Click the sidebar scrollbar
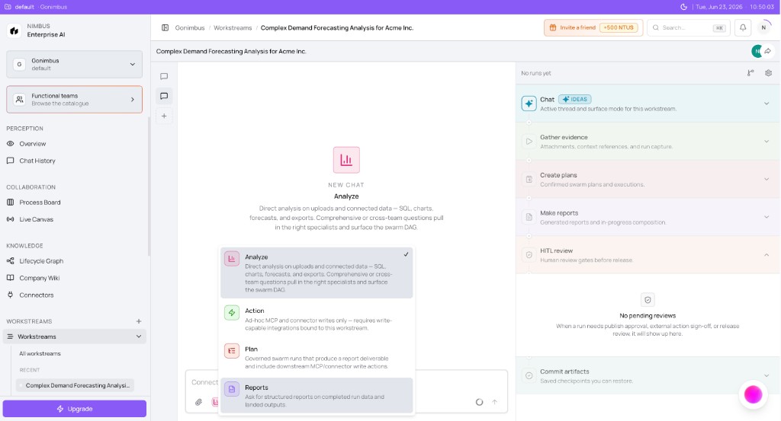 149,187
